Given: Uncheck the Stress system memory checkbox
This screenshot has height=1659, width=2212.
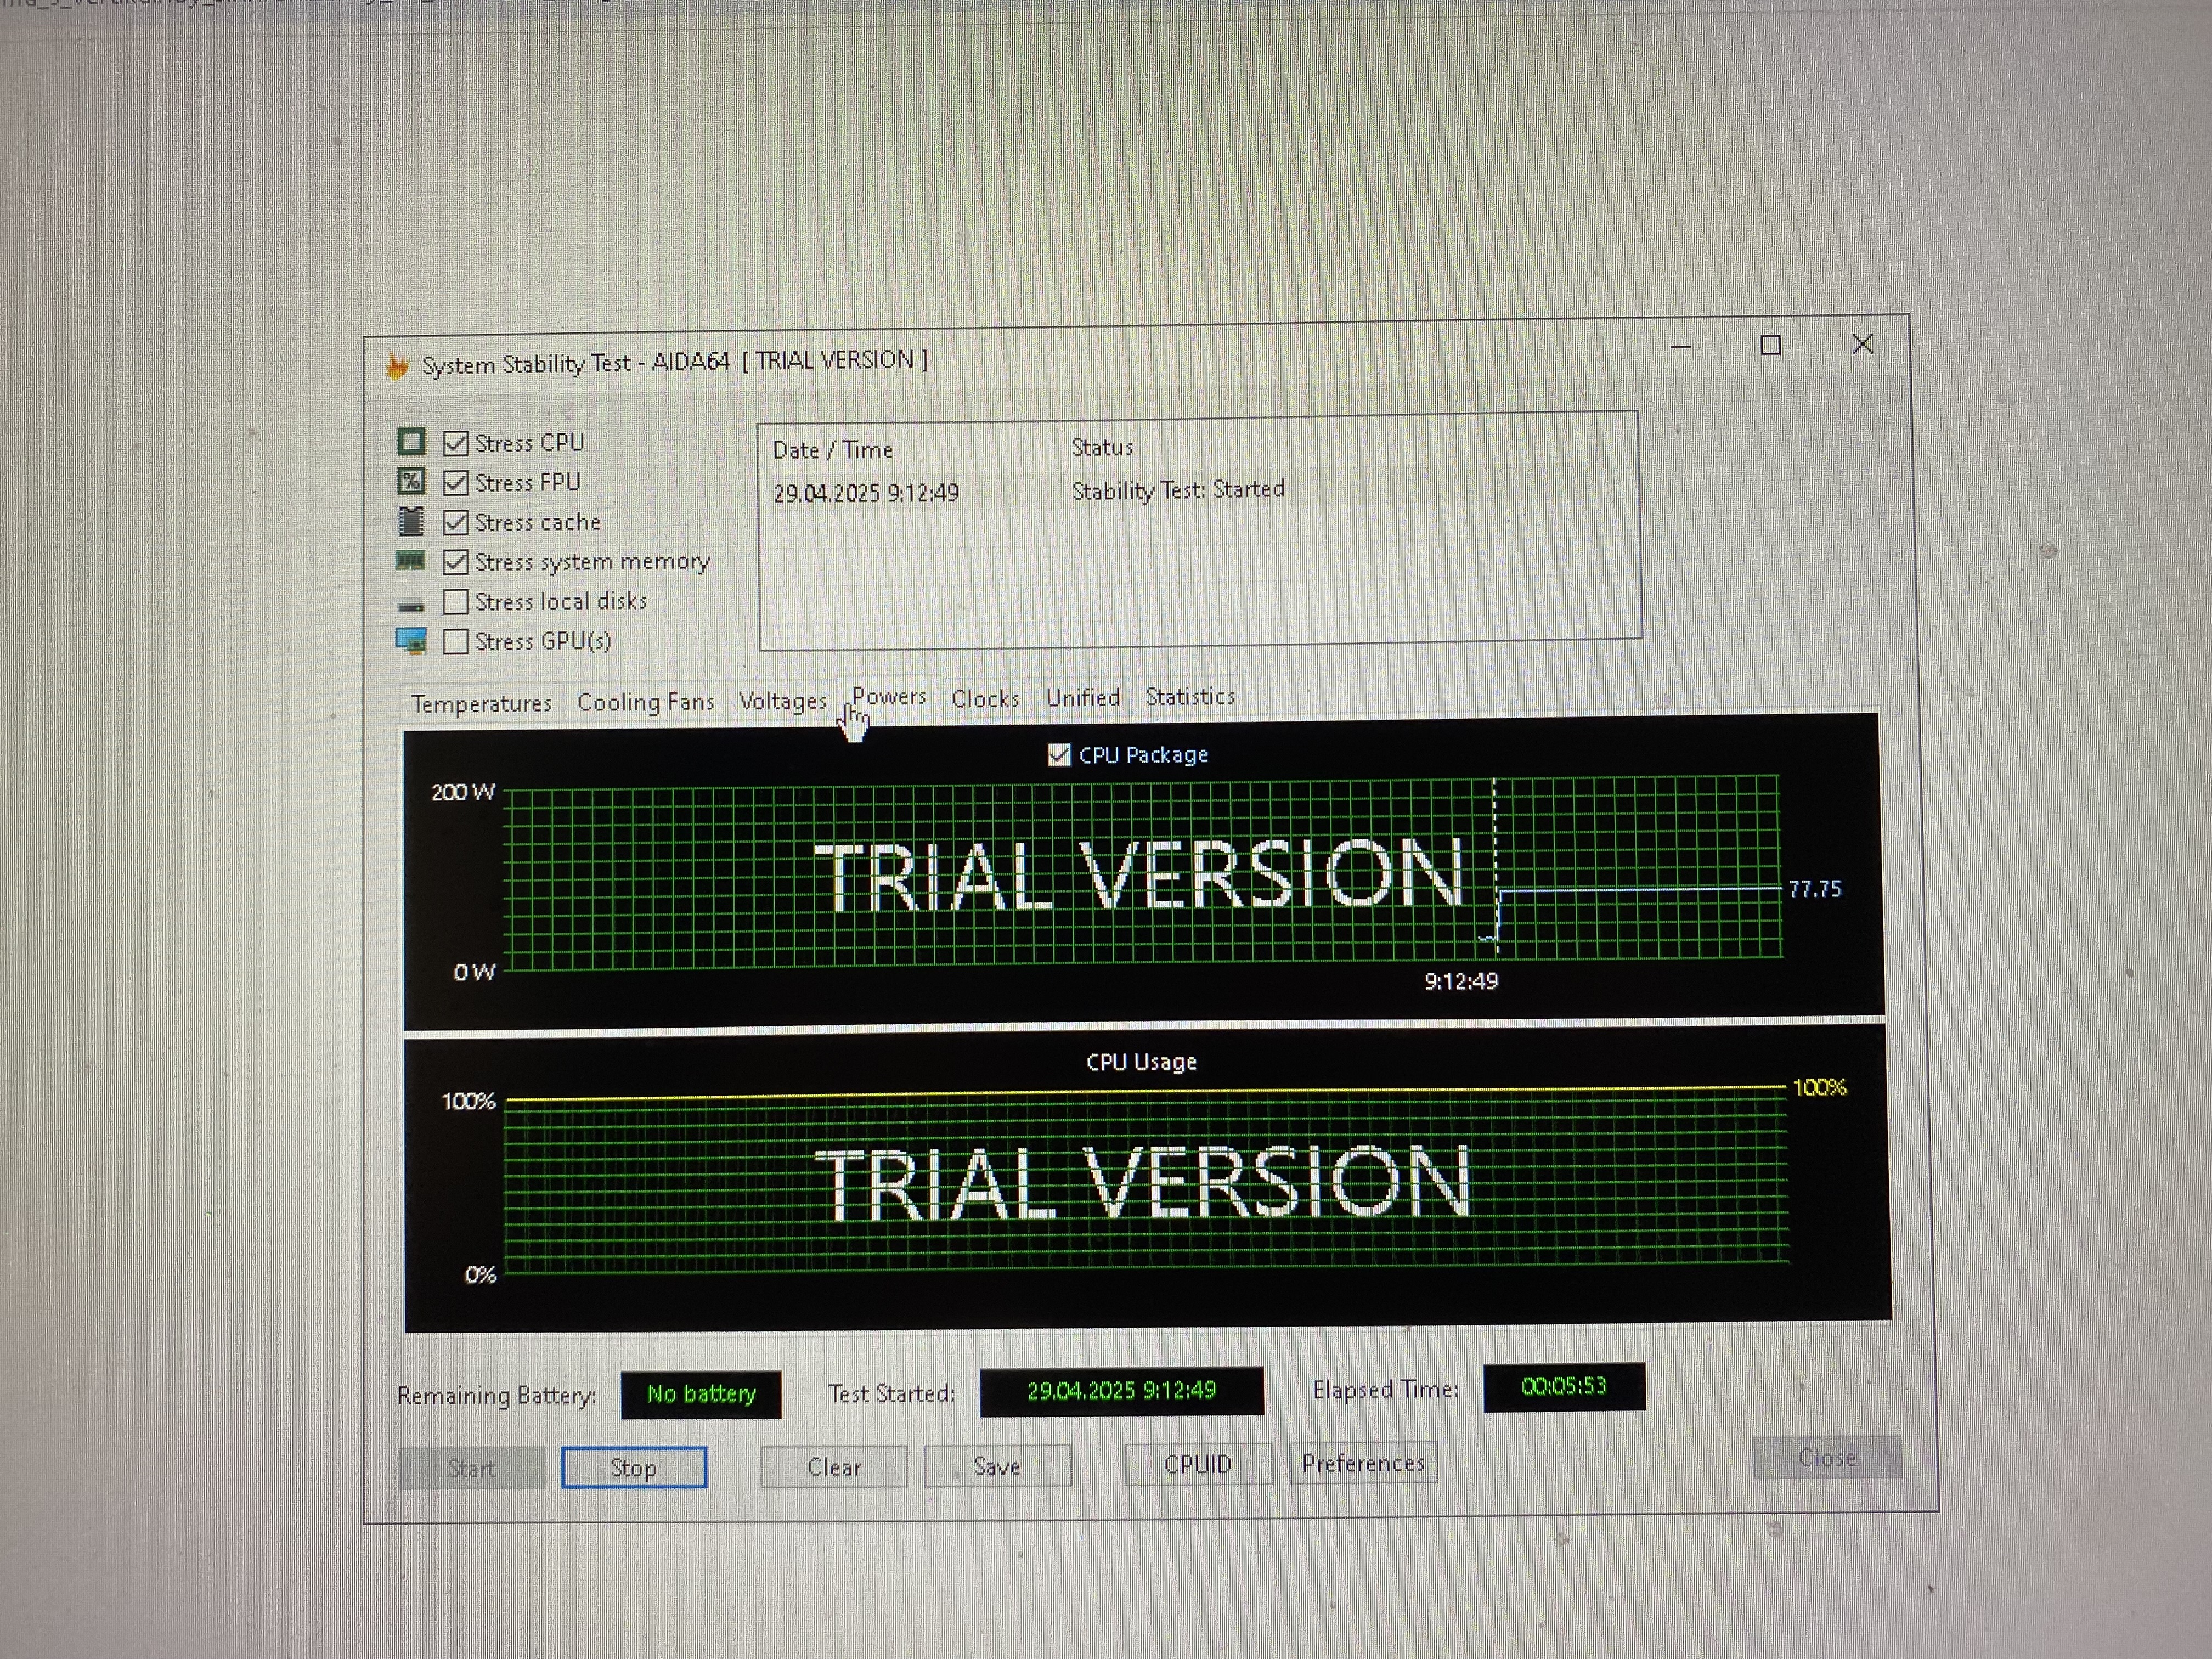Looking at the screenshot, I should [456, 562].
